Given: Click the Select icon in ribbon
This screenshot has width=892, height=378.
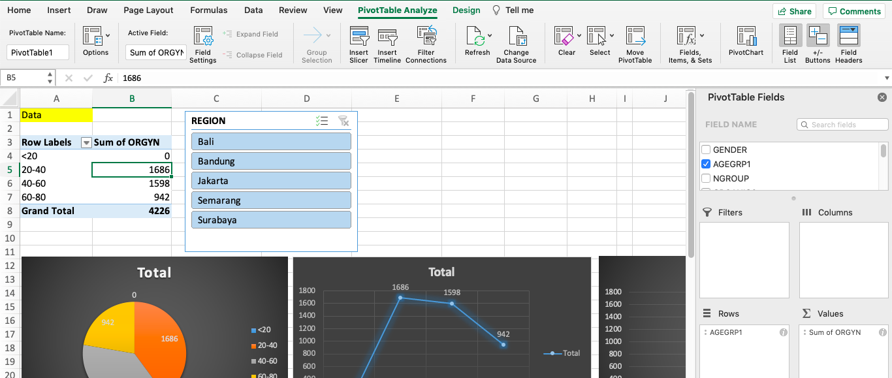Looking at the screenshot, I should 596,36.
